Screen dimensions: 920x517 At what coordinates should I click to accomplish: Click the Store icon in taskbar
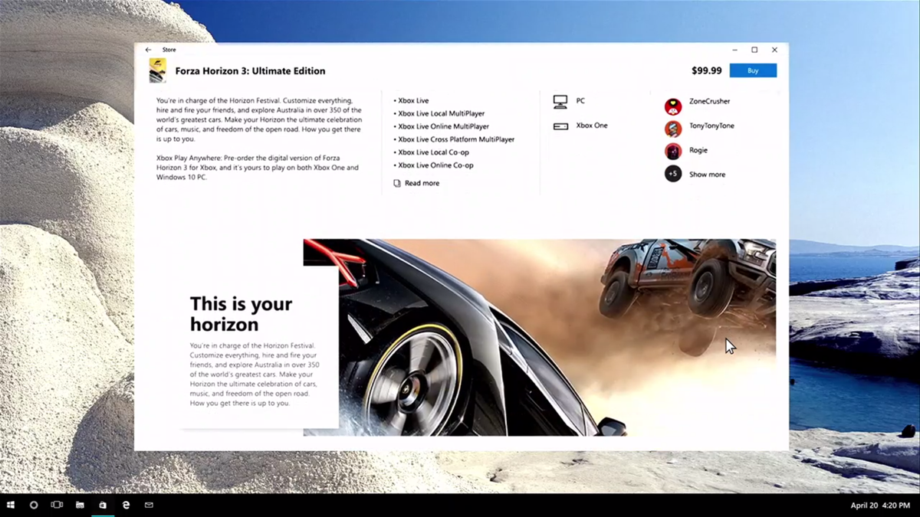click(x=103, y=506)
